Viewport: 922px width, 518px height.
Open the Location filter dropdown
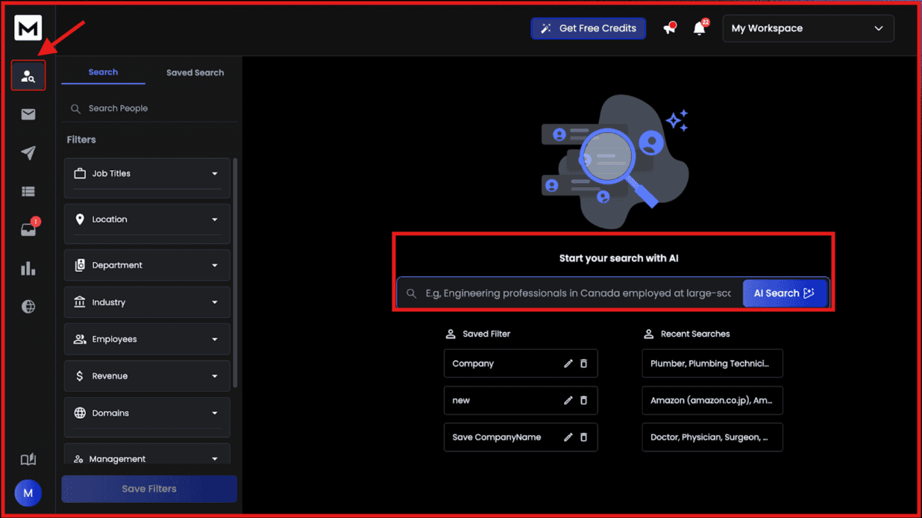(x=146, y=219)
